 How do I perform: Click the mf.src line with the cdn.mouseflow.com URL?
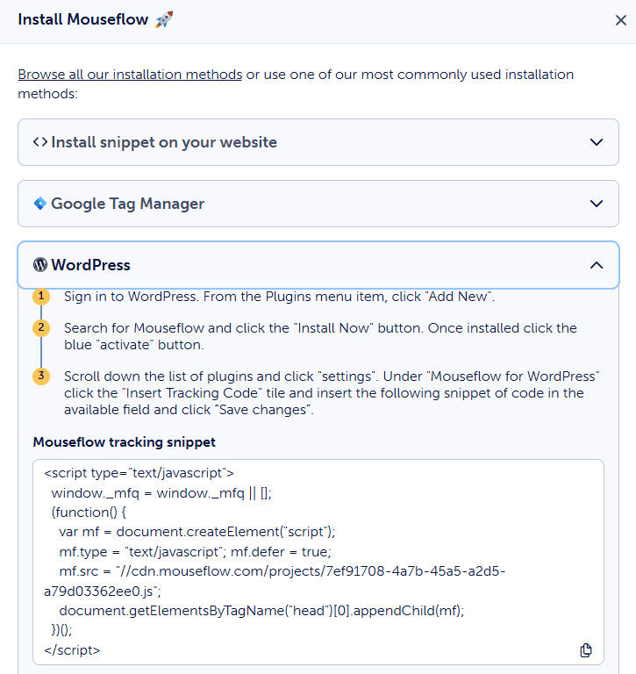282,571
